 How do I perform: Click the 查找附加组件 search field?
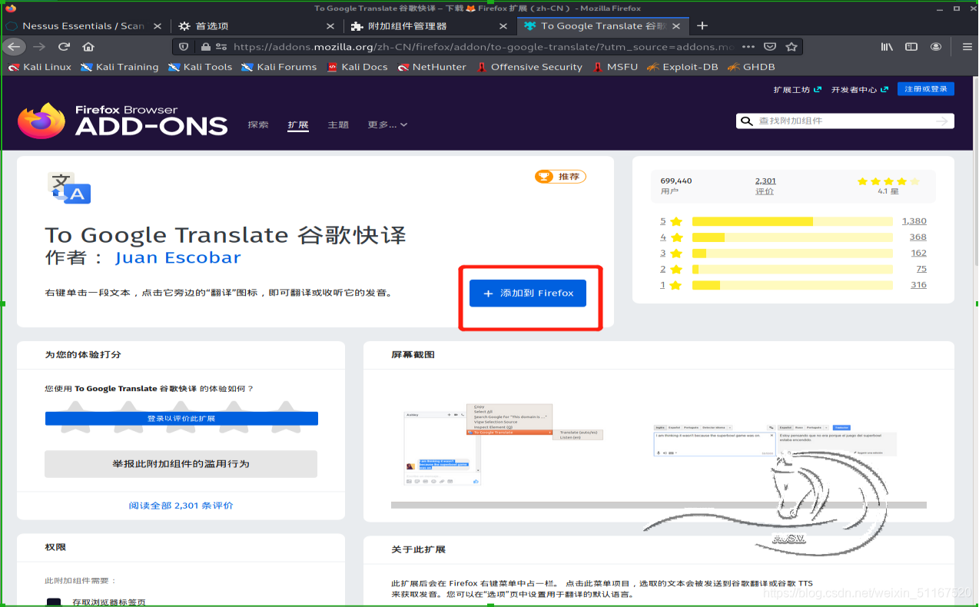tap(845, 121)
